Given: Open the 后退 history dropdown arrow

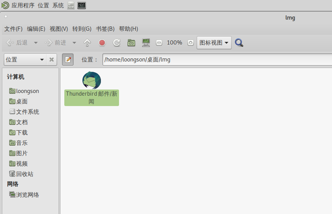Looking at the screenshot, I should (36, 43).
